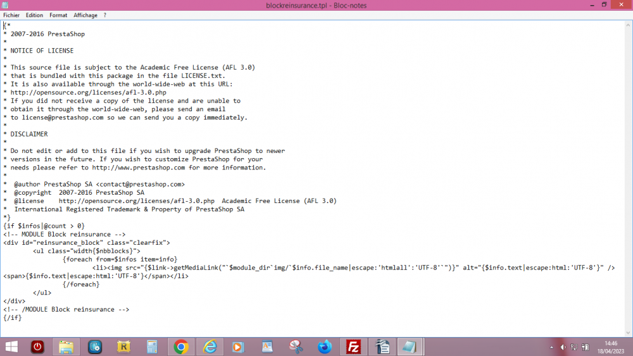This screenshot has height=356, width=633.
Task: Click the scrollbar up arrow
Action: [628, 25]
